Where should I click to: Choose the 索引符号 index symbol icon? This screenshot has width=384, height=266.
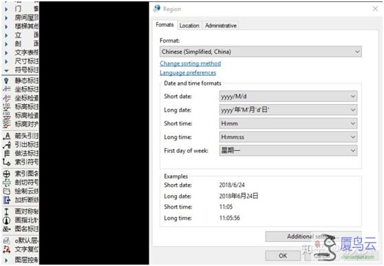click(7, 162)
